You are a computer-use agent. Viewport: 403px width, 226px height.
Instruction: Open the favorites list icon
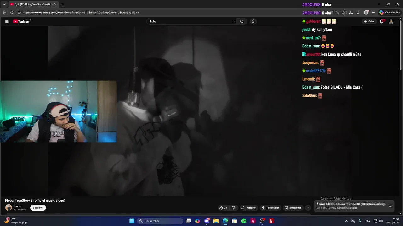(359, 13)
